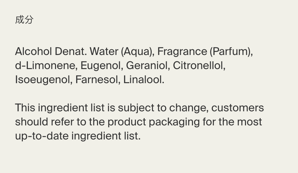Click the Linalool ingredient
This screenshot has height=173, width=298.
144,80
